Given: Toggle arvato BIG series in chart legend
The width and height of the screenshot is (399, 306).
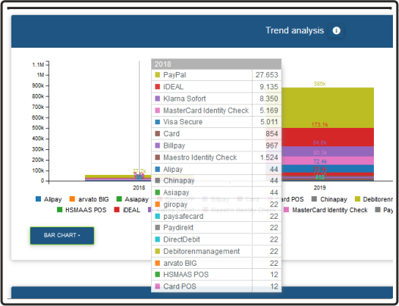Looking at the screenshot, I should pos(90,199).
